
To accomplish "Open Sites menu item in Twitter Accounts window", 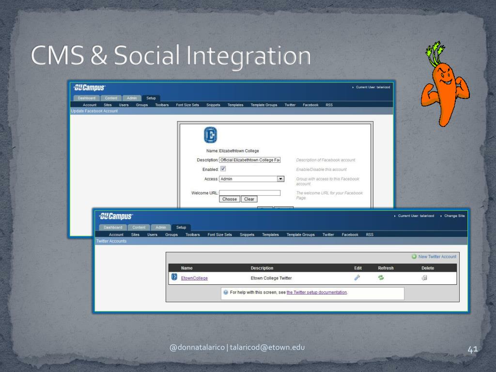I will click(135, 235).
